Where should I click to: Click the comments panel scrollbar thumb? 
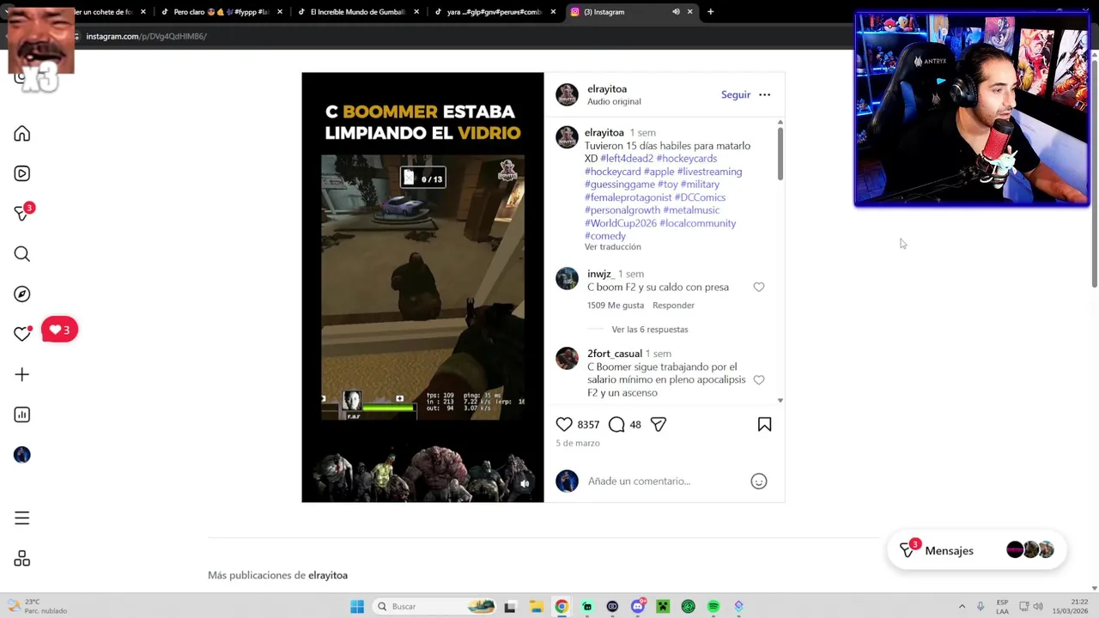pos(780,153)
